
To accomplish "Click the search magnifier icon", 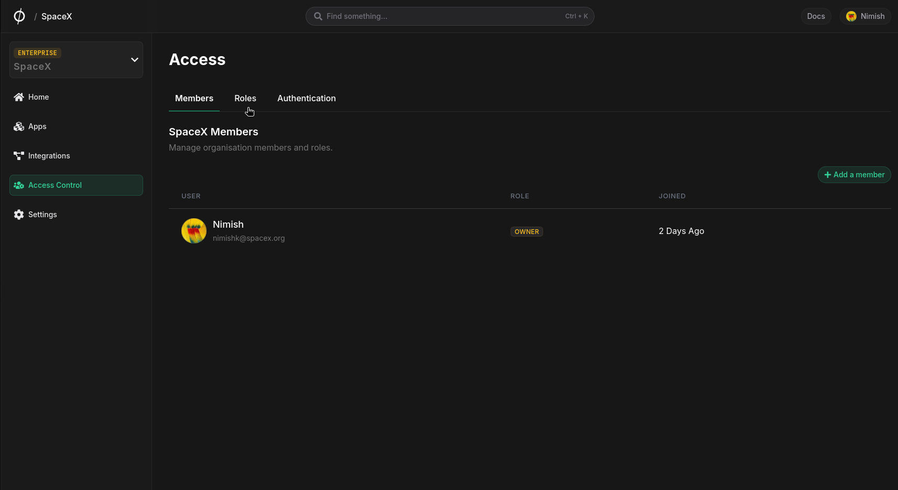I will (x=317, y=16).
